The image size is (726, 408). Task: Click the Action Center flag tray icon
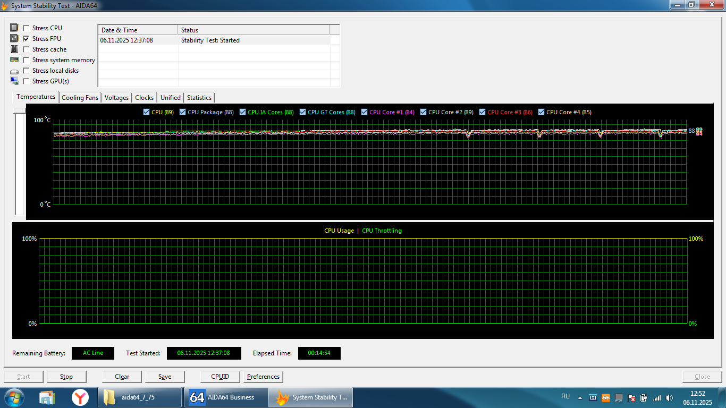click(x=631, y=397)
